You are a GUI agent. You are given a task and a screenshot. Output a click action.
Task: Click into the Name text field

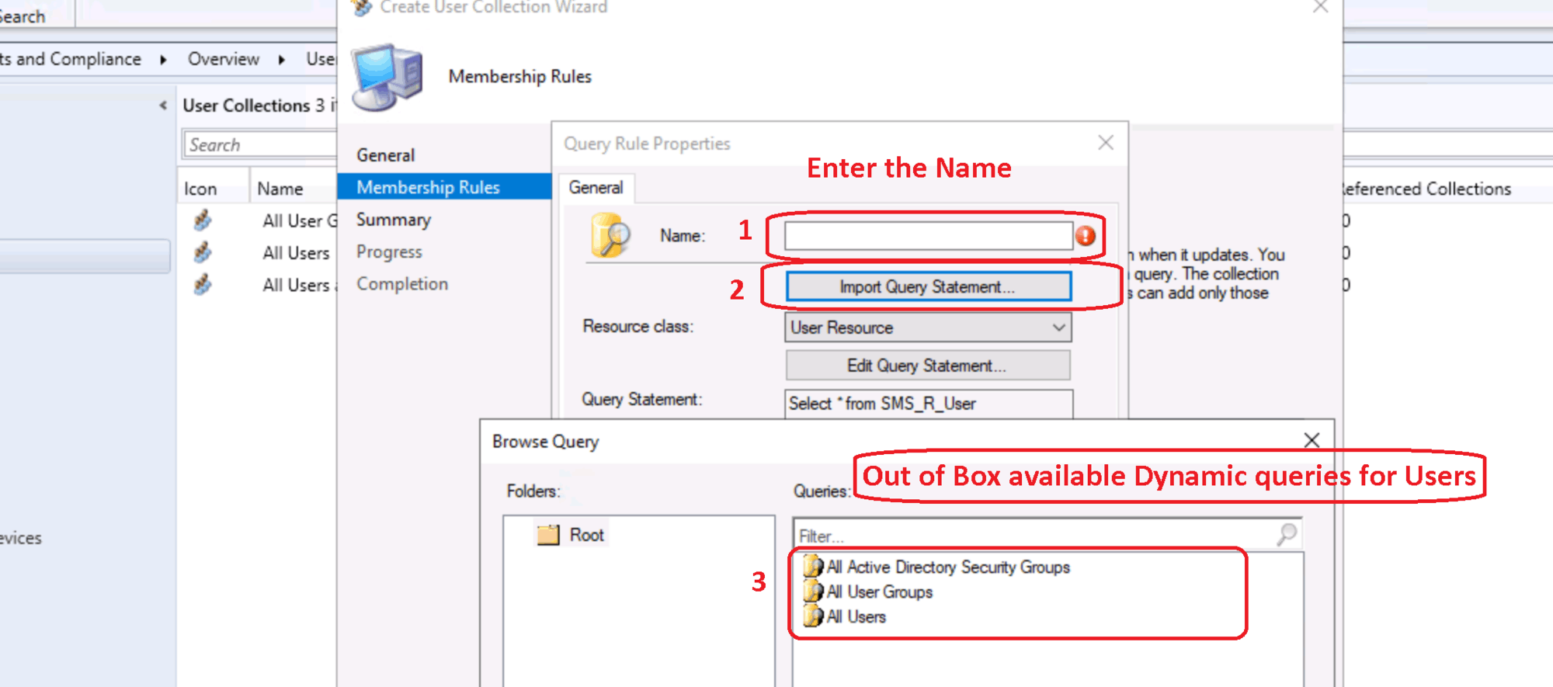[x=927, y=236]
